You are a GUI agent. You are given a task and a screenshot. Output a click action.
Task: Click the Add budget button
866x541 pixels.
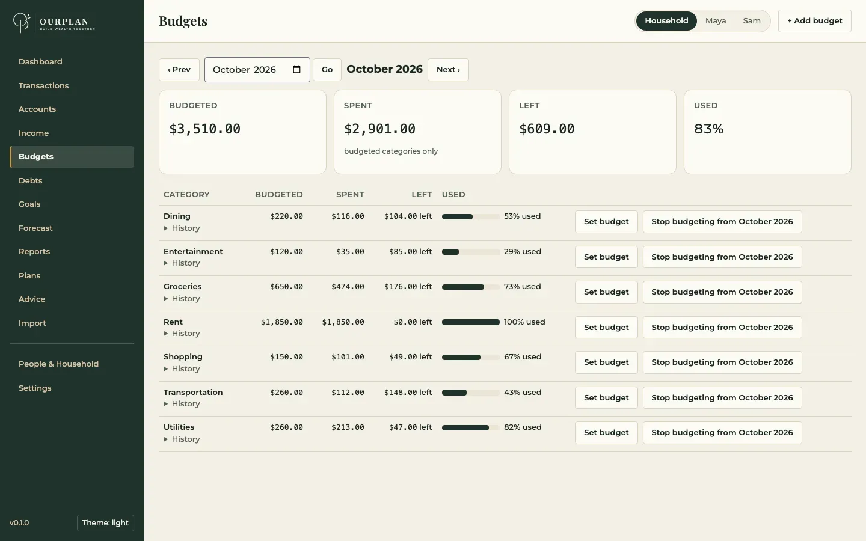pos(814,21)
